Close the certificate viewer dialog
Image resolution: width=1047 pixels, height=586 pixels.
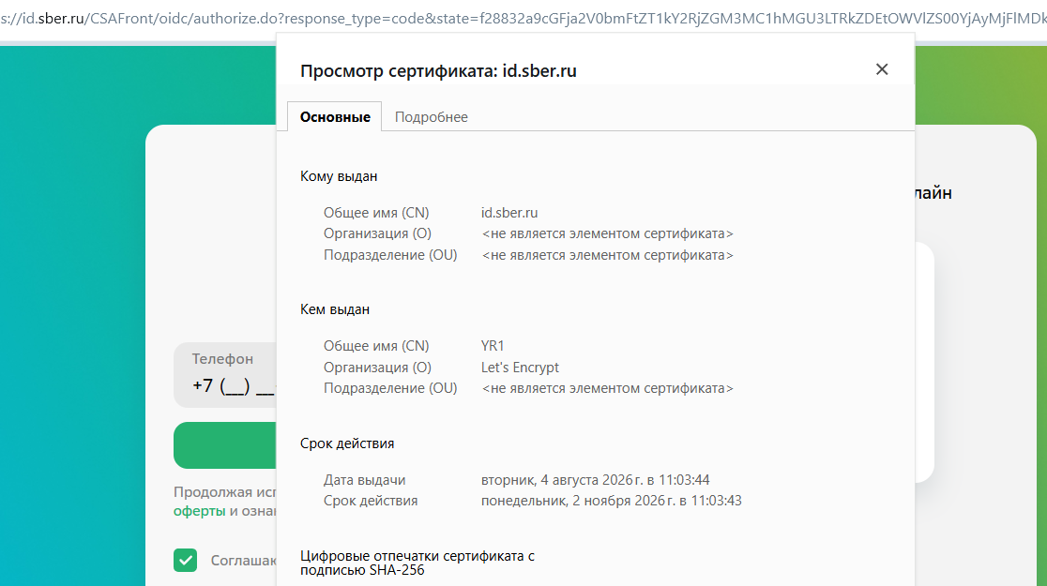[x=881, y=69]
